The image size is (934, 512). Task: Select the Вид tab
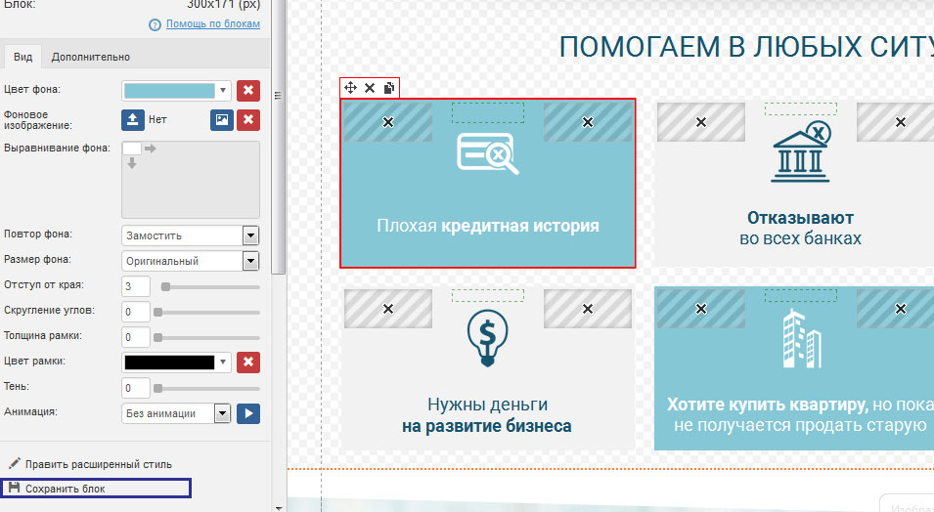point(22,57)
